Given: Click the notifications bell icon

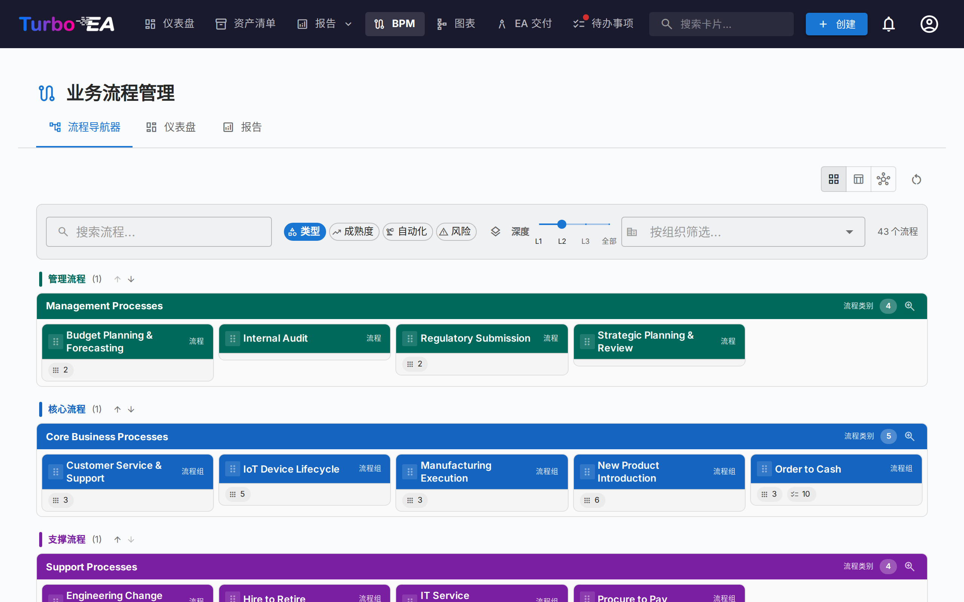Looking at the screenshot, I should click(888, 24).
